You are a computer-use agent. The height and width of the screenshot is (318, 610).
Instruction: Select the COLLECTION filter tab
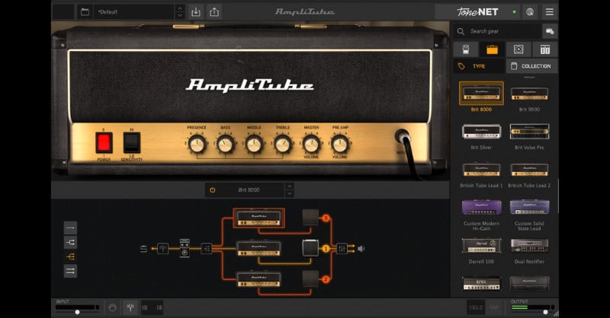pos(531,66)
